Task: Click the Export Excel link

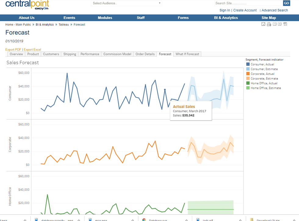Action: pyautogui.click(x=32, y=50)
